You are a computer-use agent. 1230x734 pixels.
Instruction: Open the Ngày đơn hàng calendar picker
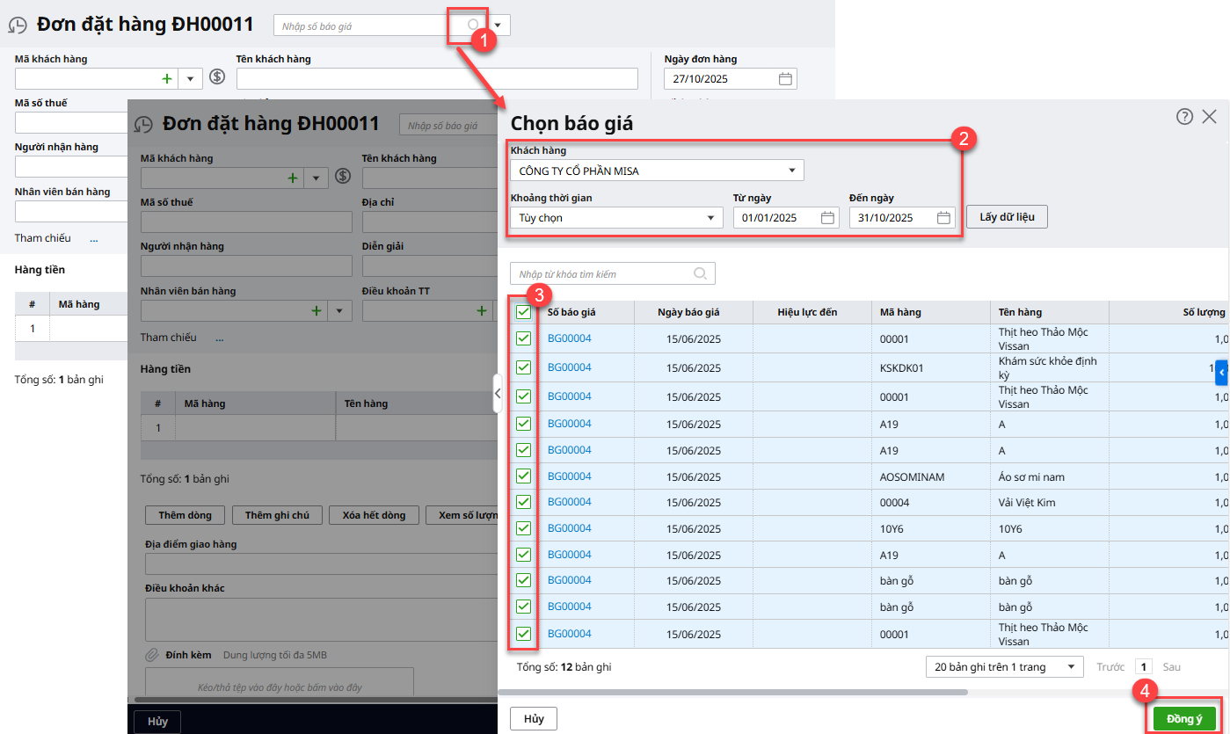click(785, 79)
